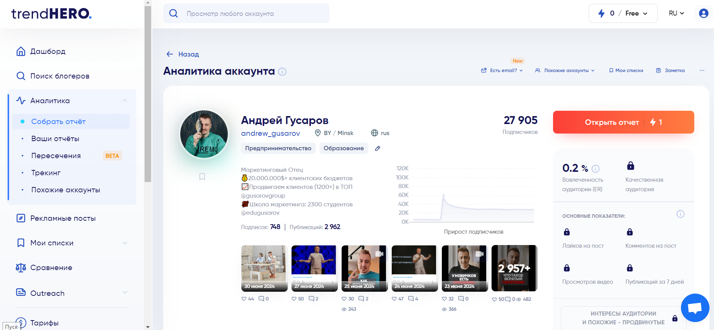714x330 pixels.
Task: Click the lock icon above Публикаций за 7 дней
Action: pyautogui.click(x=630, y=268)
